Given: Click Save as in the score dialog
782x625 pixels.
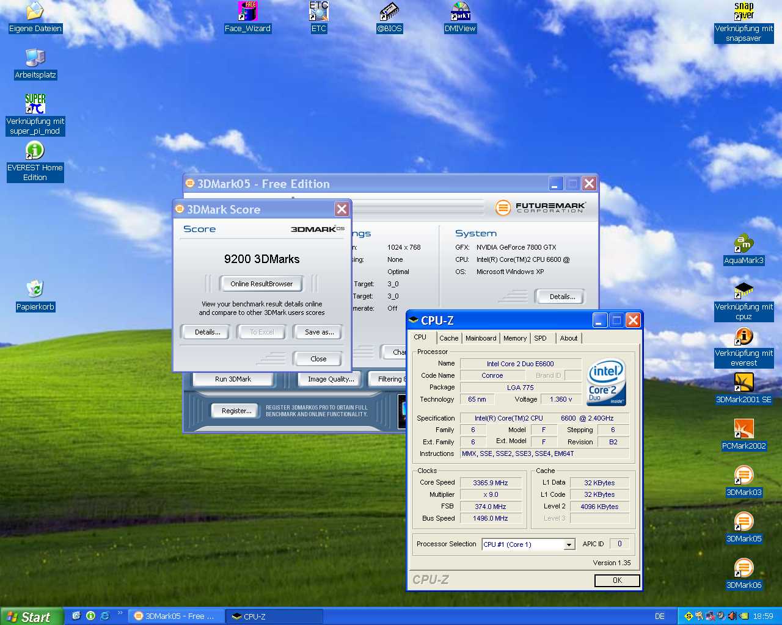Looking at the screenshot, I should [319, 332].
